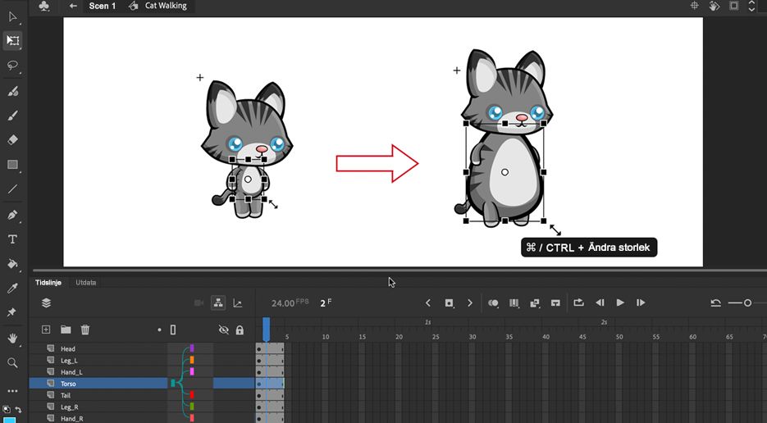The width and height of the screenshot is (767, 423).
Task: Toggle lock for all layers
Action: [240, 330]
